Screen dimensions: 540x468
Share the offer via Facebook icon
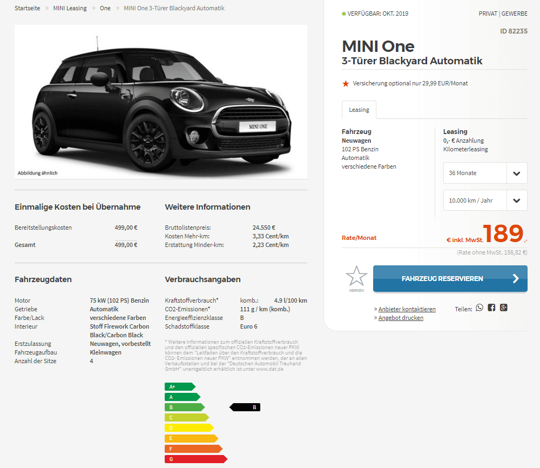click(x=491, y=307)
